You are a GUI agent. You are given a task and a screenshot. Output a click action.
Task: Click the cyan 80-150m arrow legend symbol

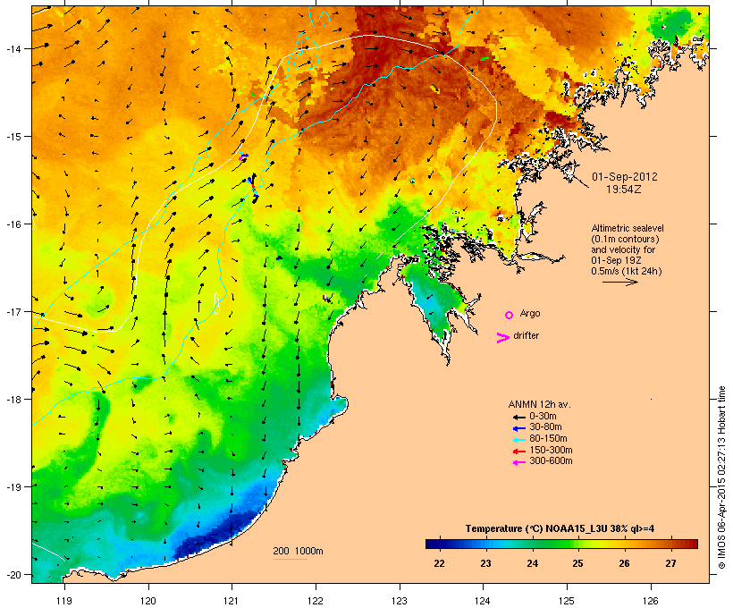pyautogui.click(x=518, y=440)
